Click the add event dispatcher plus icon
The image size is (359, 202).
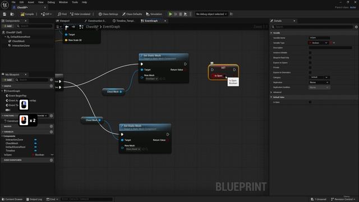point(51,160)
